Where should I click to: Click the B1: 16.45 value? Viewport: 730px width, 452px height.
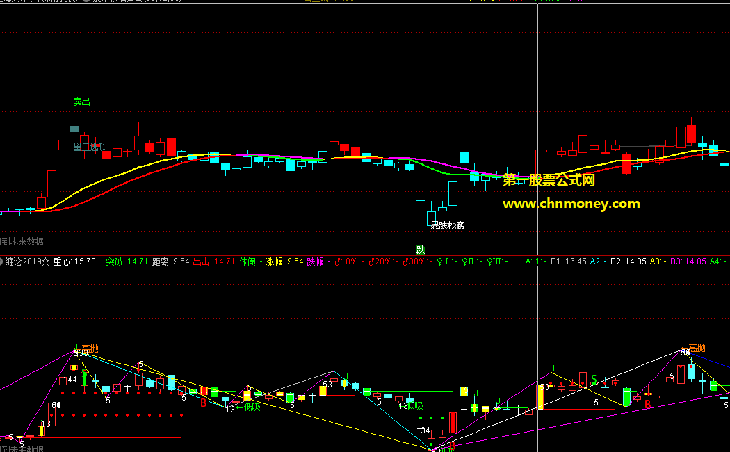pyautogui.click(x=569, y=261)
